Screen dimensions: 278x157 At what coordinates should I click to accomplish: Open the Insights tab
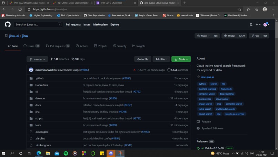[x=139, y=46]
